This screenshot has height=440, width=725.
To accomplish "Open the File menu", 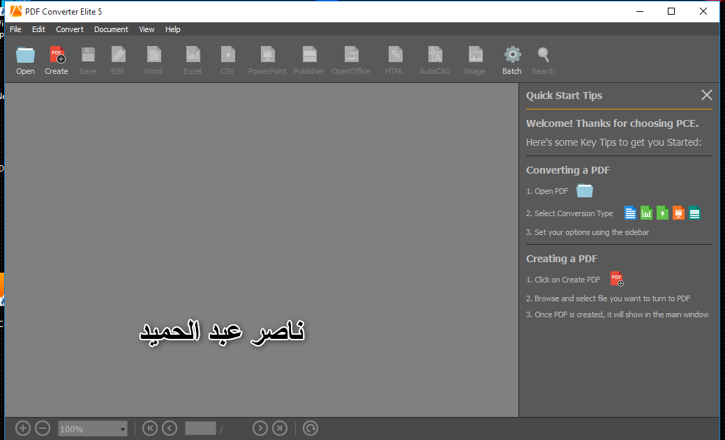I will click(16, 29).
